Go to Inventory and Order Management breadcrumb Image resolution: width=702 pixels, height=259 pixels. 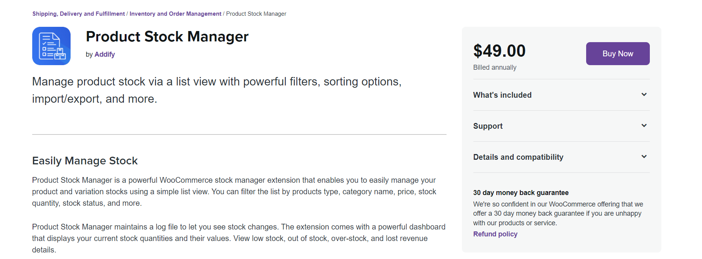point(175,14)
